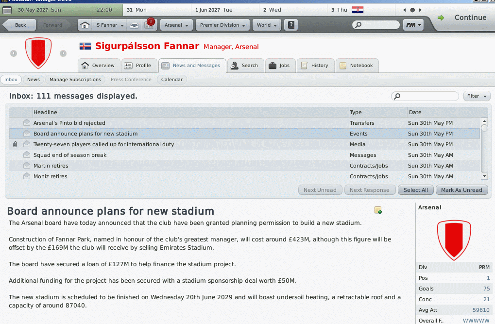Click the Select All button

point(415,190)
